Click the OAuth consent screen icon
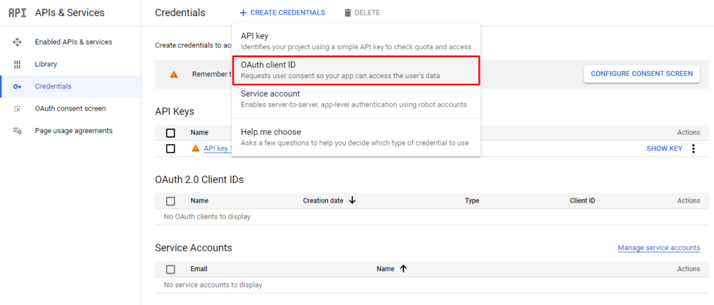The width and height of the screenshot is (714, 305). 17,109
